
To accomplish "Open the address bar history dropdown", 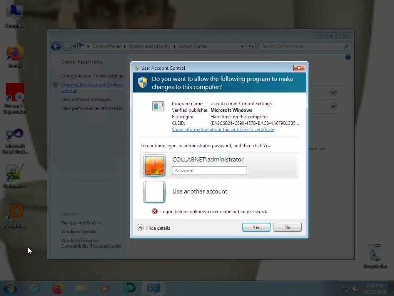I will coord(242,46).
